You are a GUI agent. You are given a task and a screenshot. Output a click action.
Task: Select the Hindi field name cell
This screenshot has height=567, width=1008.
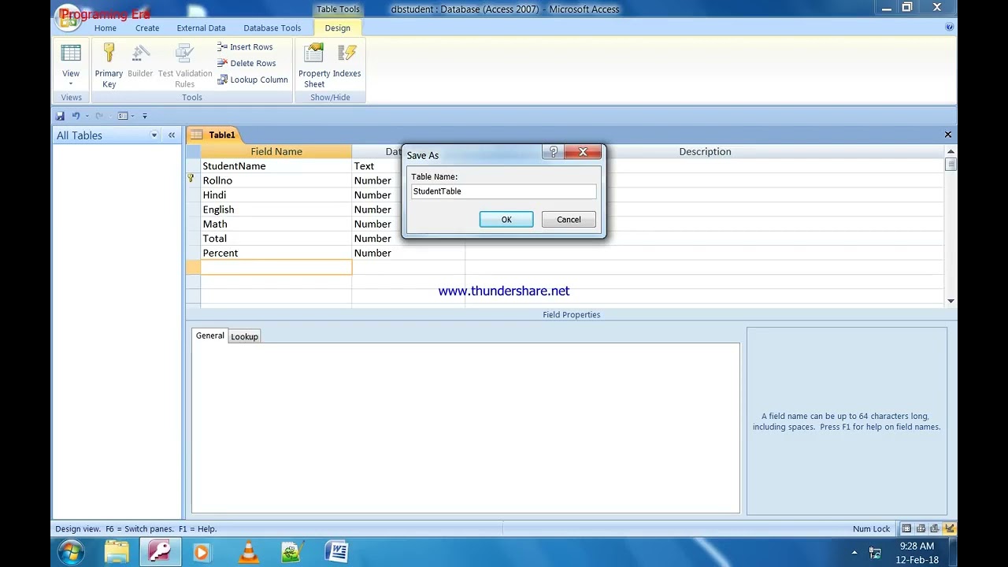(276, 195)
